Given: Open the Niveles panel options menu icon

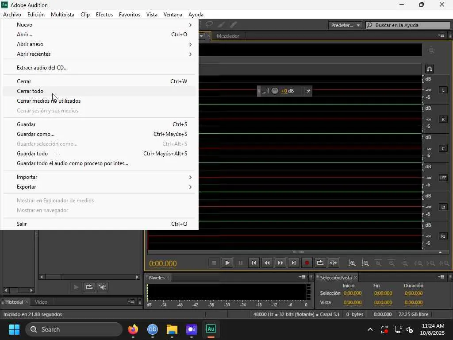Looking at the screenshot, I should 302,277.
